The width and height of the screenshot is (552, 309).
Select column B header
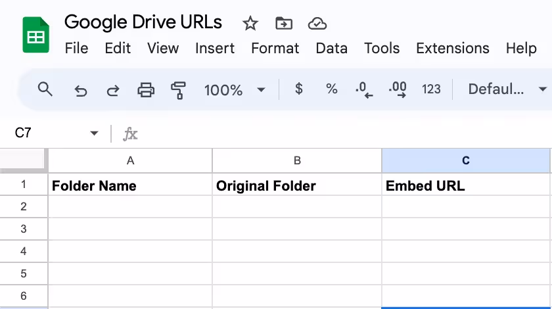click(297, 160)
